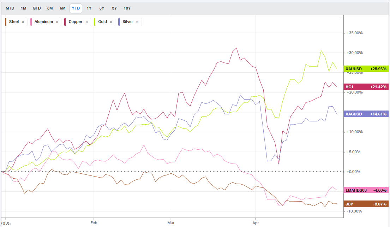Remove the Aluminum series with its x icon

pos(57,22)
